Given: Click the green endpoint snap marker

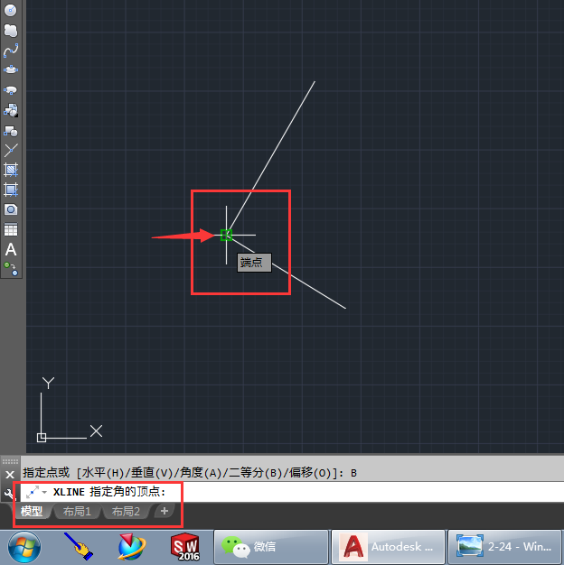Looking at the screenshot, I should [x=226, y=235].
